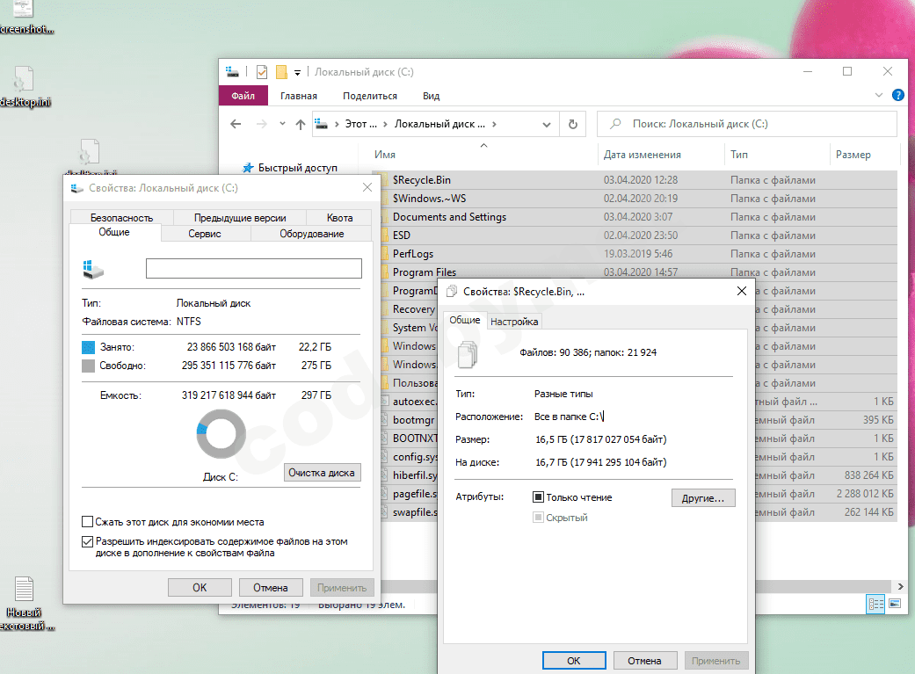Screen dimensions: 915x674
Task: Open the Explorer help question-mark icon
Action: pyautogui.click(x=898, y=95)
